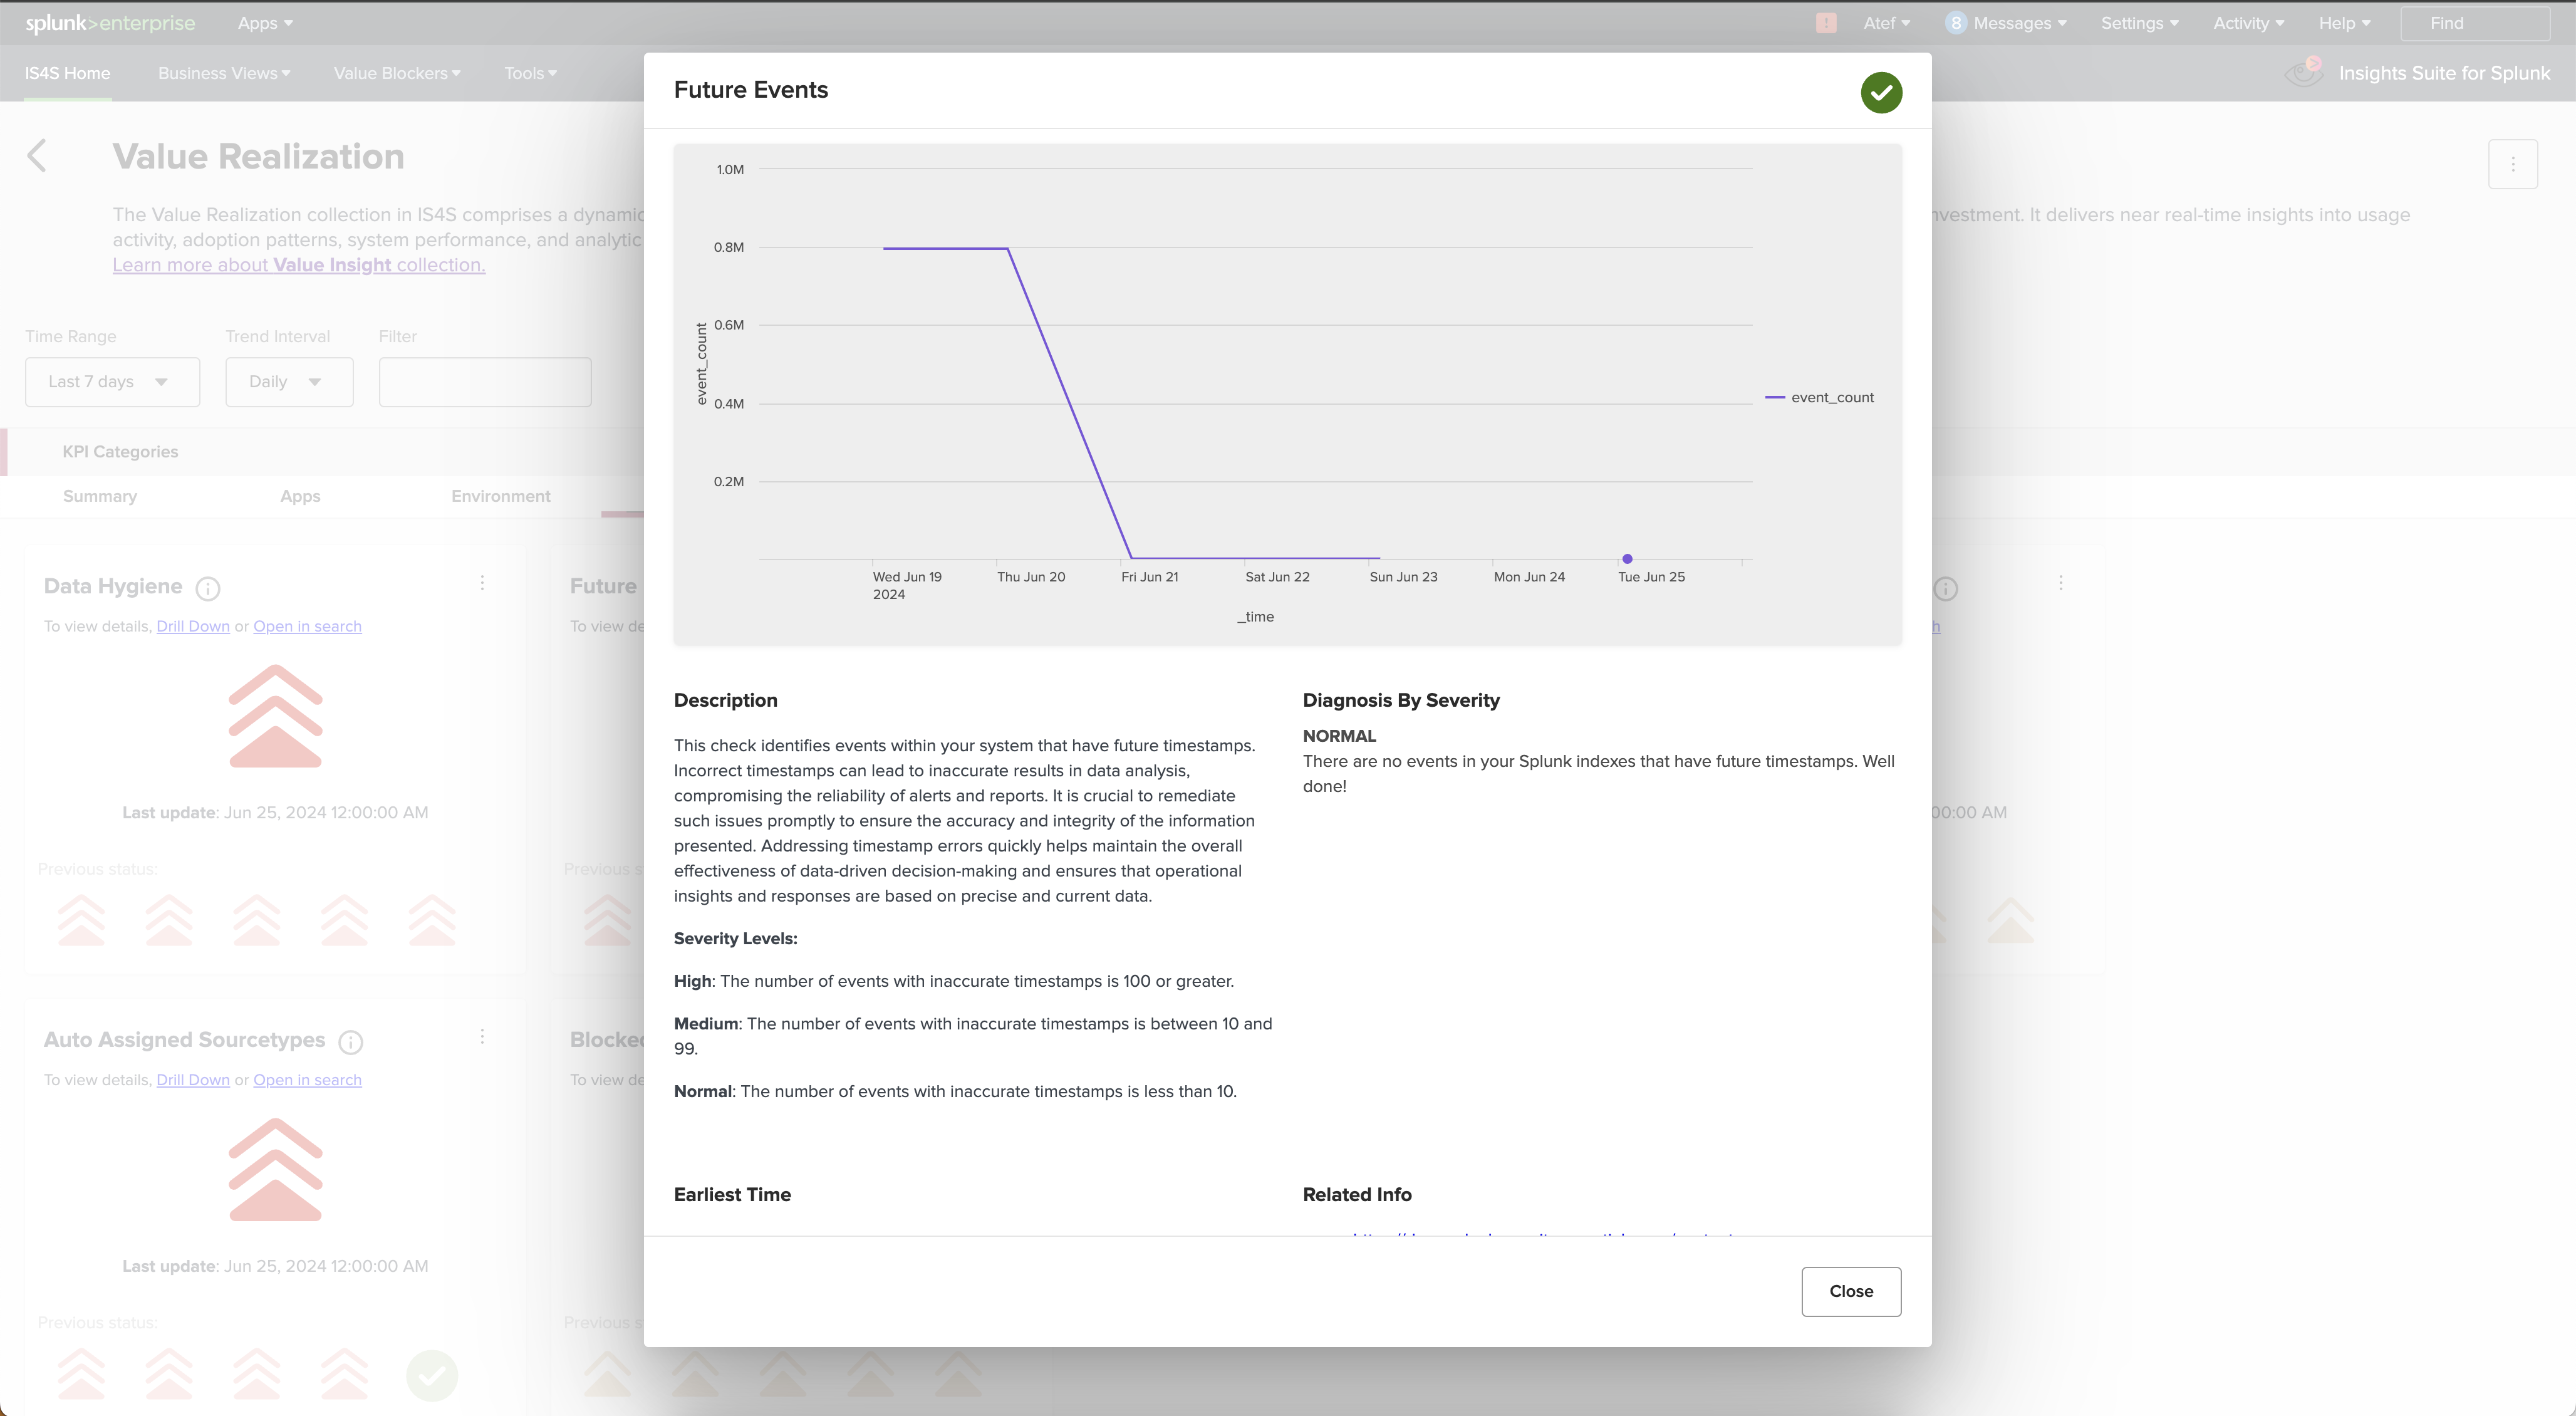Click the Data Hygiene large red chevron status icon
The height and width of the screenshot is (1416, 2576).
pos(275,716)
